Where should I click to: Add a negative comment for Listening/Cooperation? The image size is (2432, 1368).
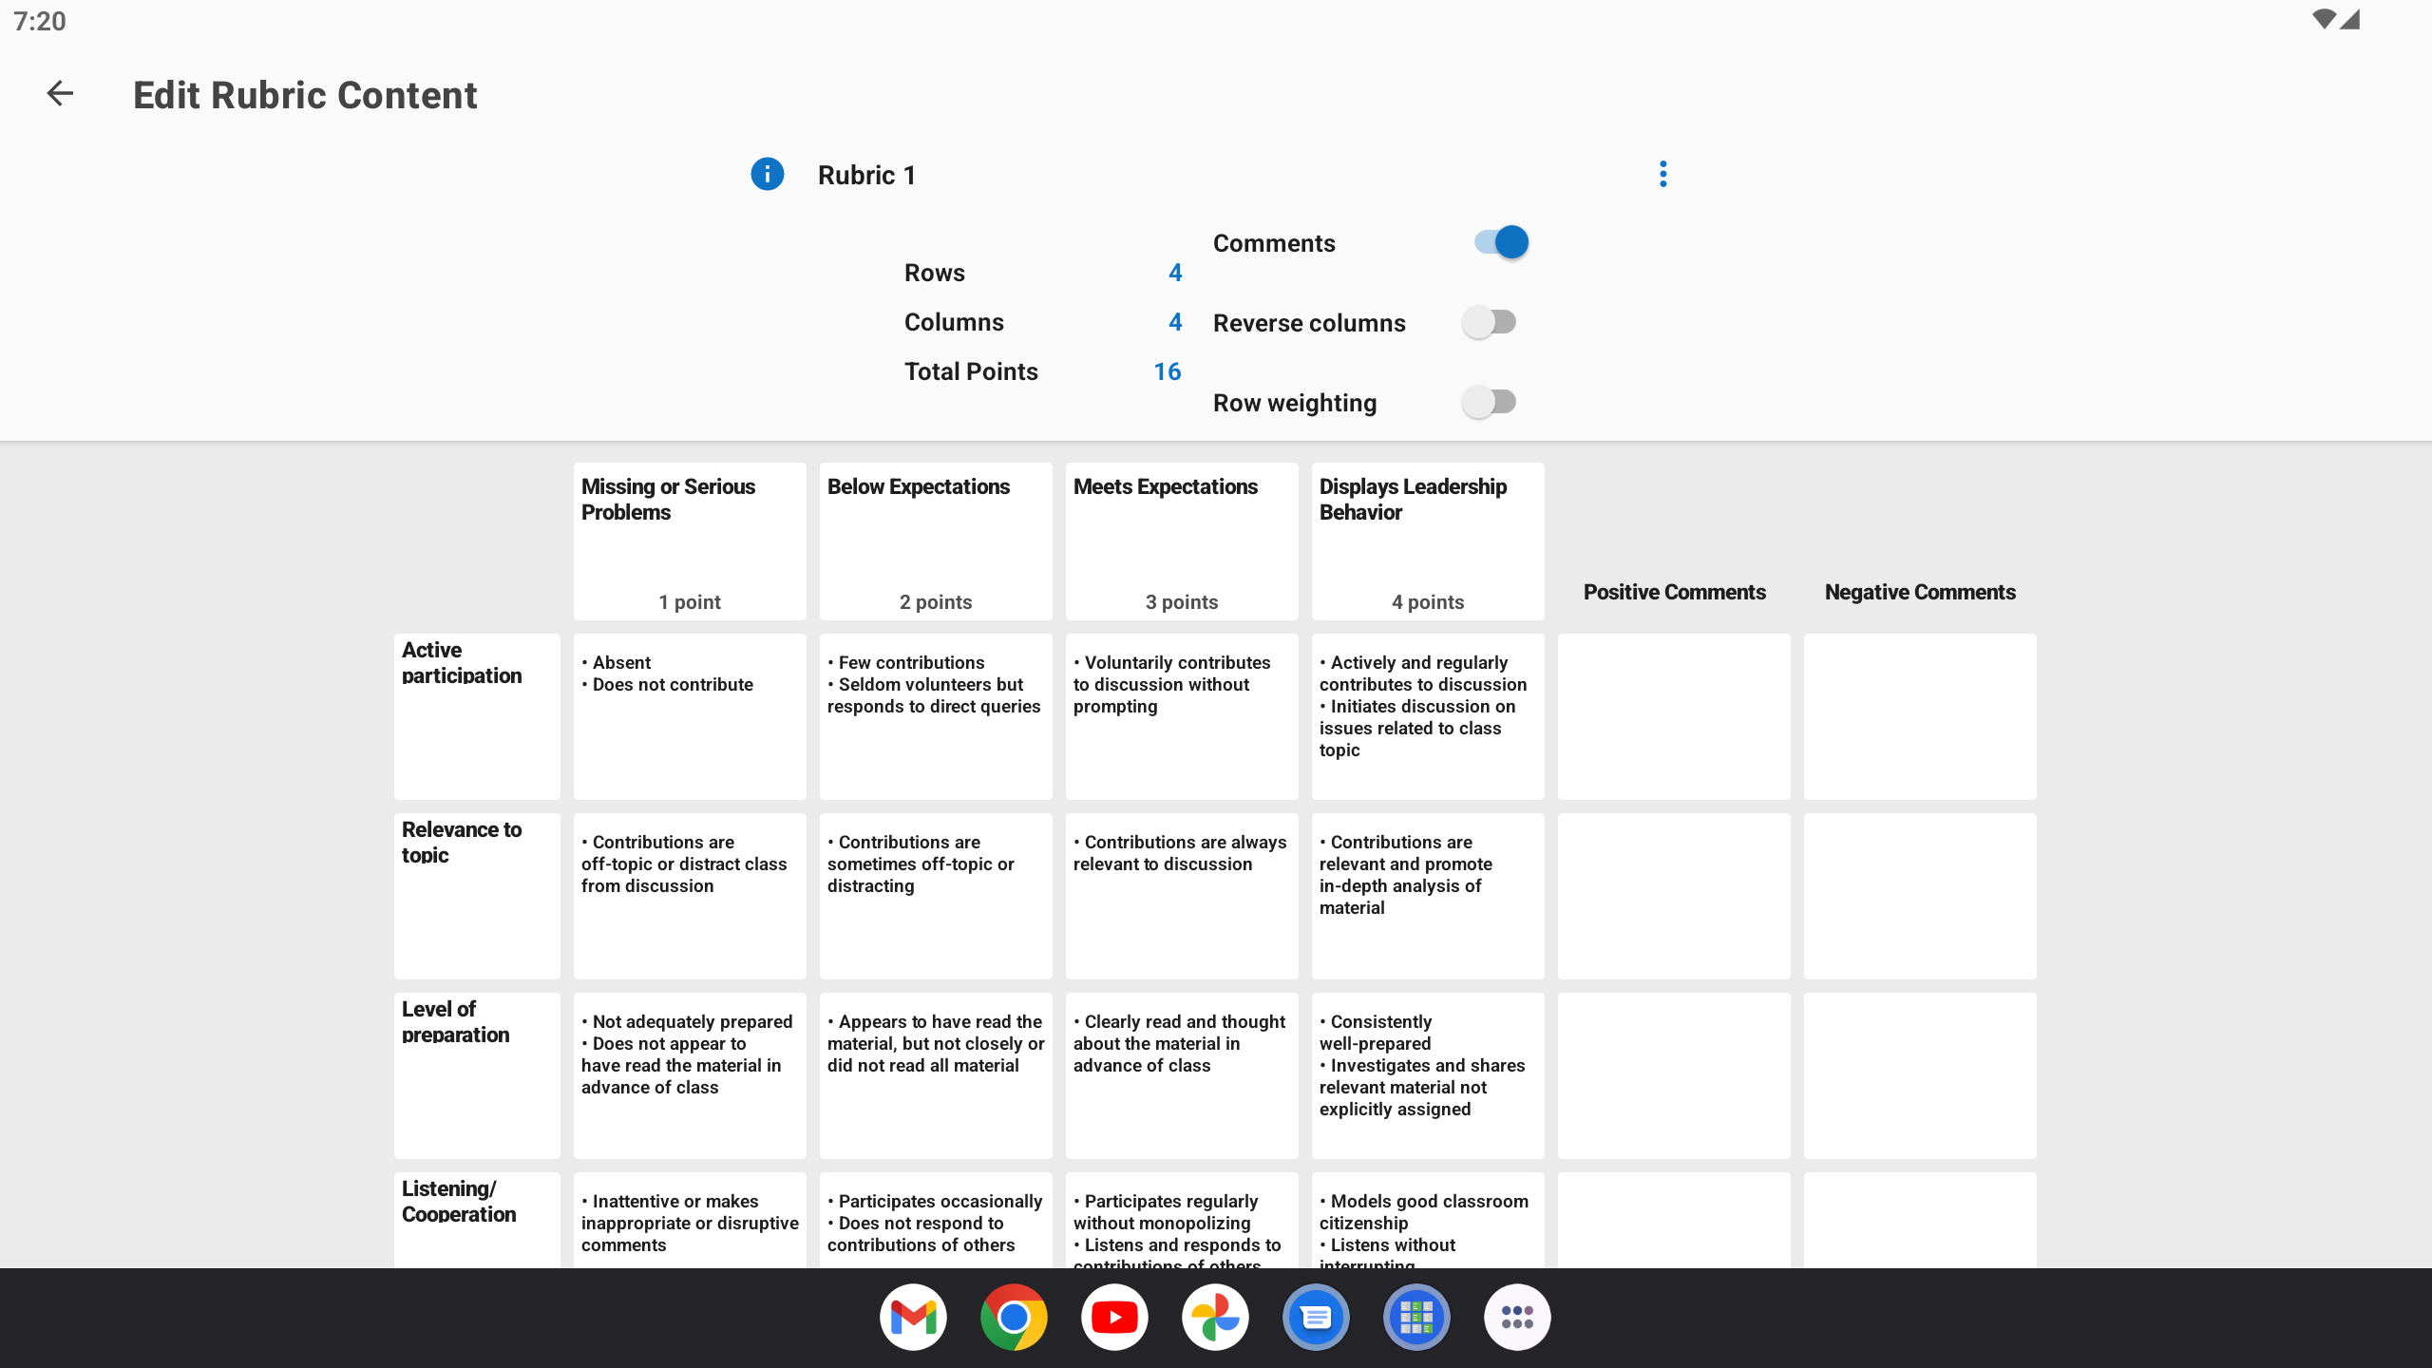click(x=1920, y=1220)
